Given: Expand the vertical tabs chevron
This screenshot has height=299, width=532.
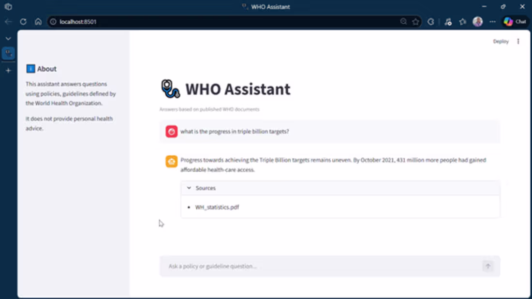Looking at the screenshot, I should pyautogui.click(x=8, y=39).
